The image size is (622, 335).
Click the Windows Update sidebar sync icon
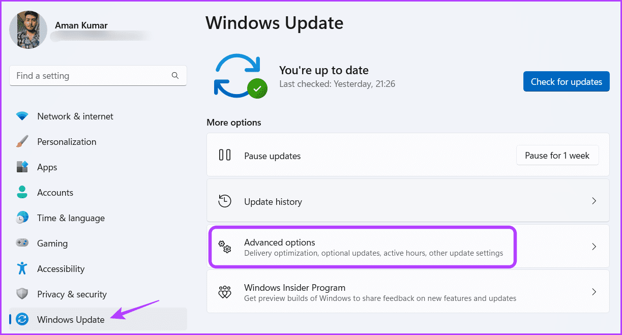(22, 319)
